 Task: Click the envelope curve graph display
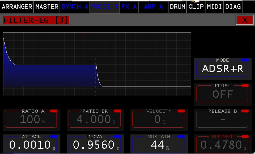tap(97, 64)
